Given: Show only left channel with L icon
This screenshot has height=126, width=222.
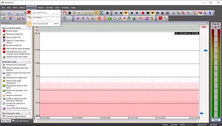Looking at the screenshot, I should tap(205, 13).
